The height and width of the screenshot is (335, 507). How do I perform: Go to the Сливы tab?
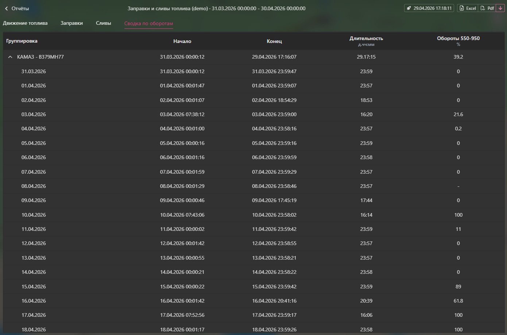103,23
